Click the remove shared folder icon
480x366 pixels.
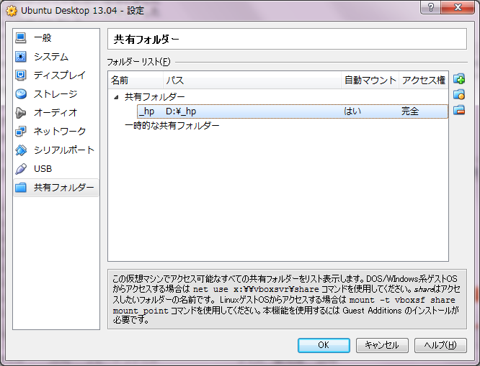click(459, 110)
